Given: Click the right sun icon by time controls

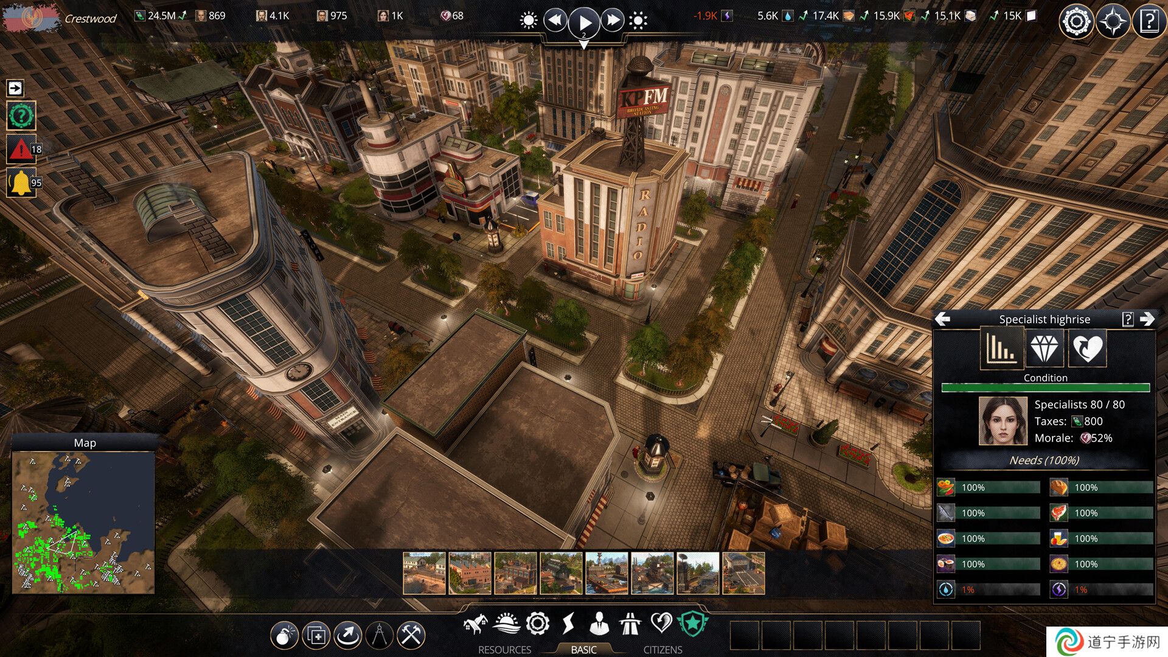Looking at the screenshot, I should (x=638, y=21).
